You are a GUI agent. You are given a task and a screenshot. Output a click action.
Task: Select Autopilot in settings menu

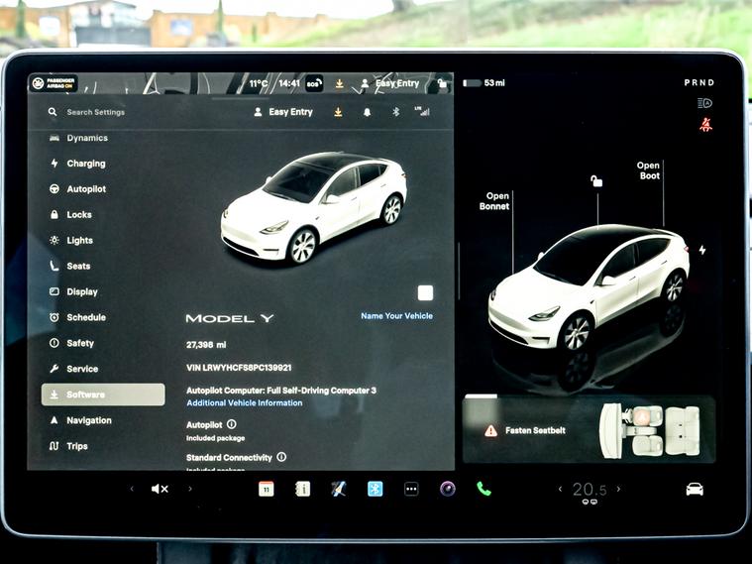[x=86, y=188]
